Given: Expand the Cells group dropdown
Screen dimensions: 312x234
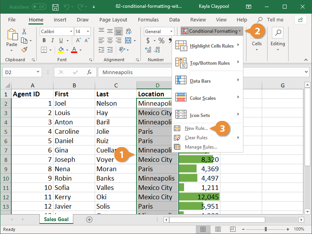Looking at the screenshot, I should pos(257,49).
